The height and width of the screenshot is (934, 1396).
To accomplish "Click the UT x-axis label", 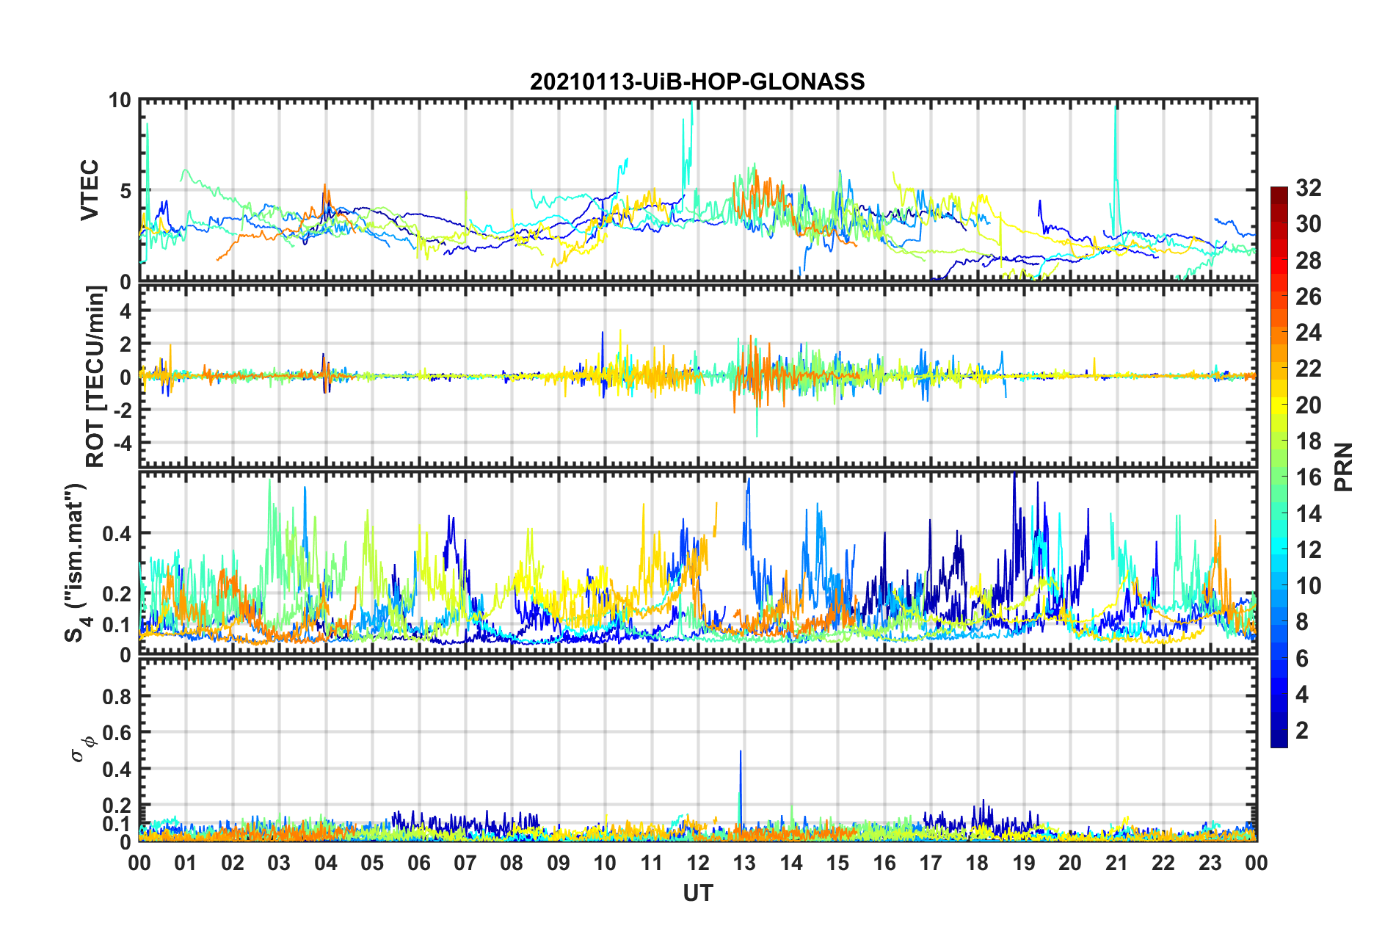I will (698, 893).
